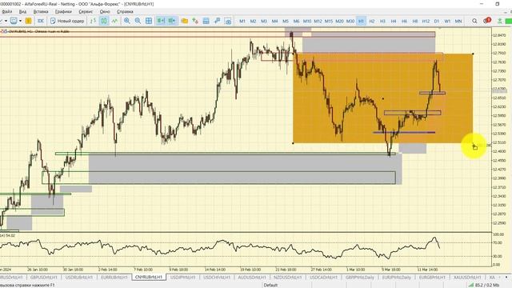Image resolution: width=512 pixels, height=288 pixels.
Task: Click the 12.8470 price label on scale
Action: point(499,35)
